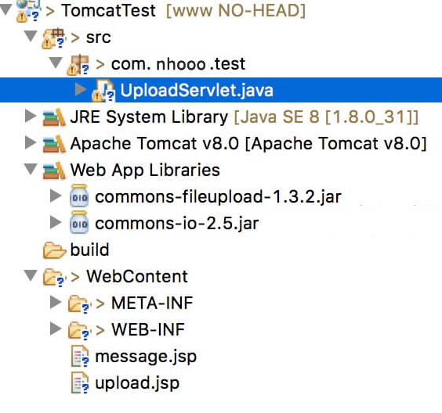Click the TomcatTest project icon
Screen dimensions: 442x413
[28, 10]
